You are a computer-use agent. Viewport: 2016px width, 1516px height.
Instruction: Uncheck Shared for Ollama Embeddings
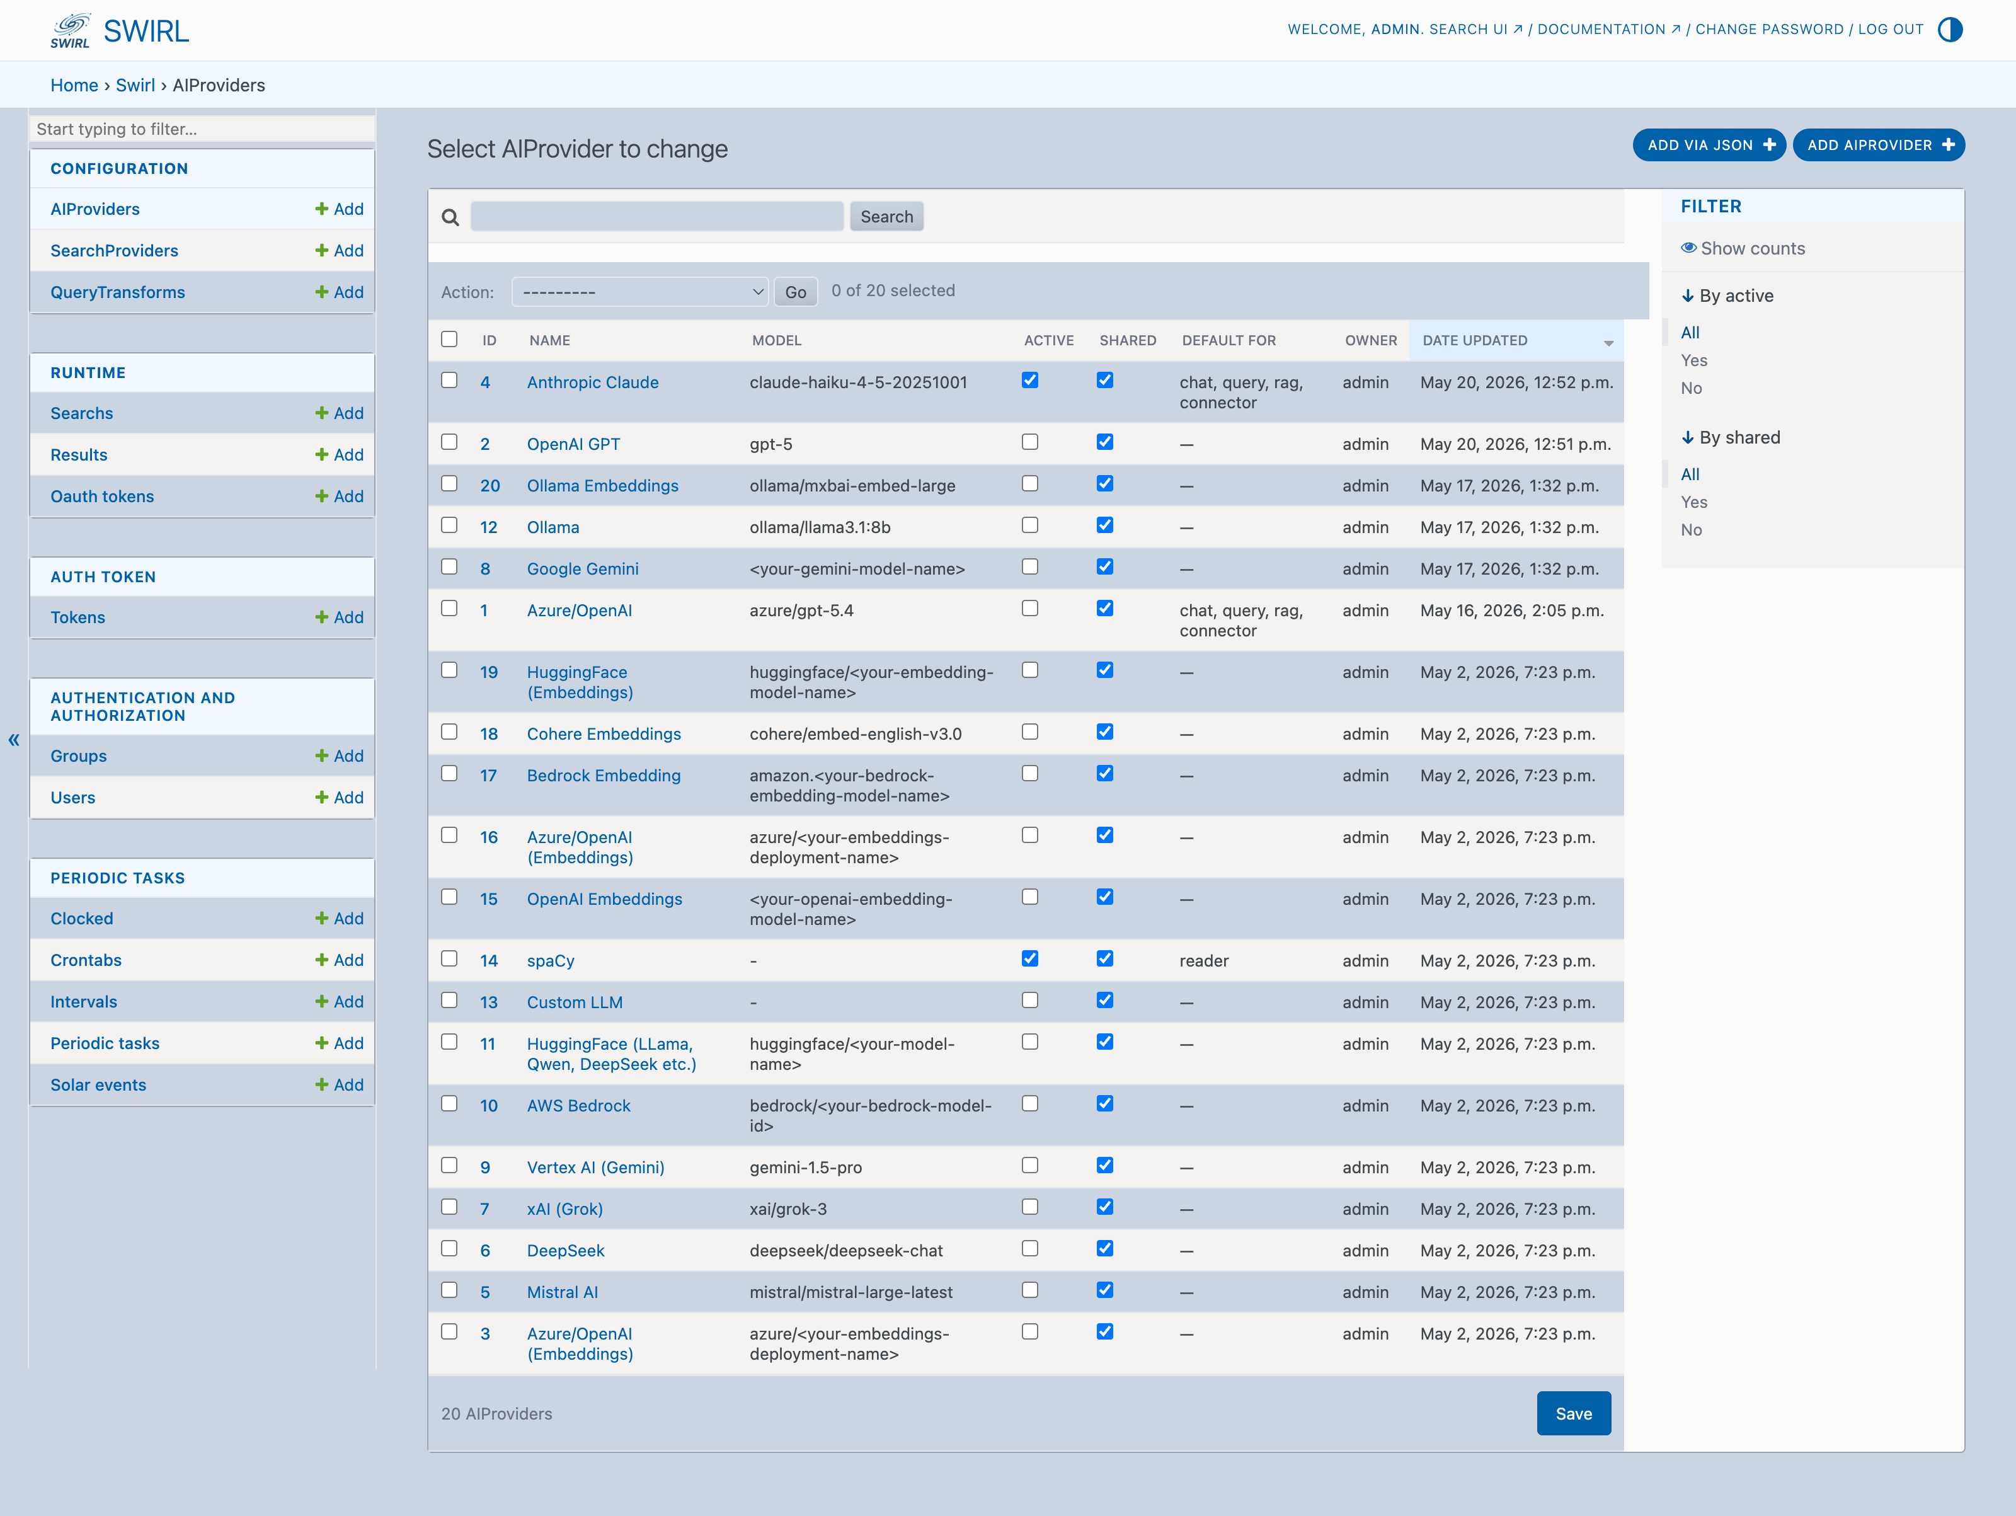click(x=1104, y=483)
